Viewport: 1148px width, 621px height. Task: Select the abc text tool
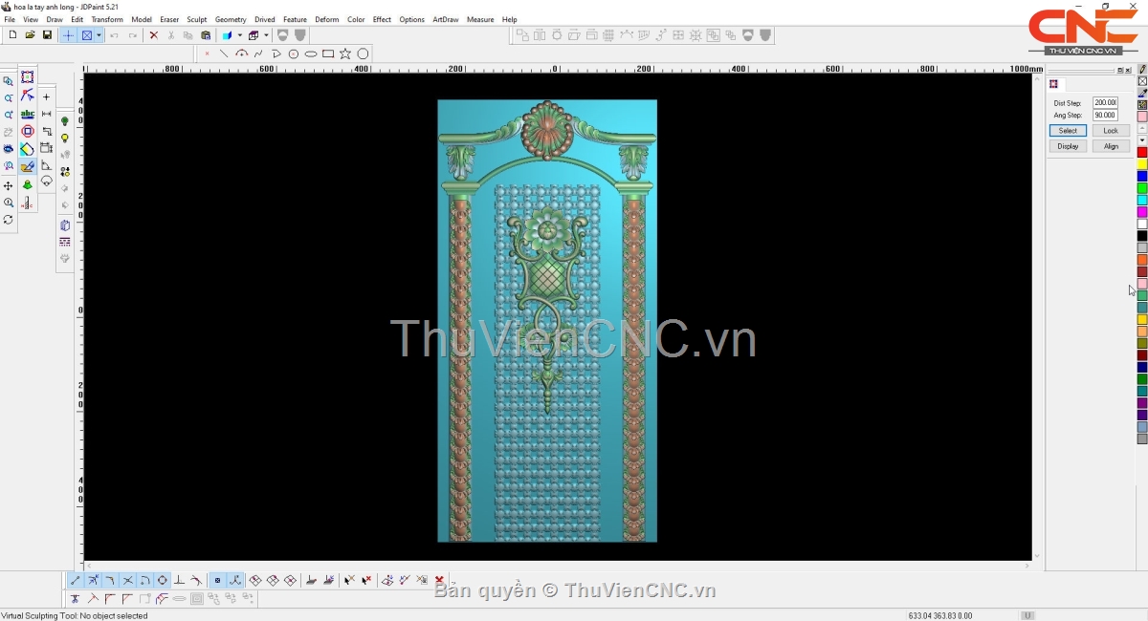click(28, 115)
